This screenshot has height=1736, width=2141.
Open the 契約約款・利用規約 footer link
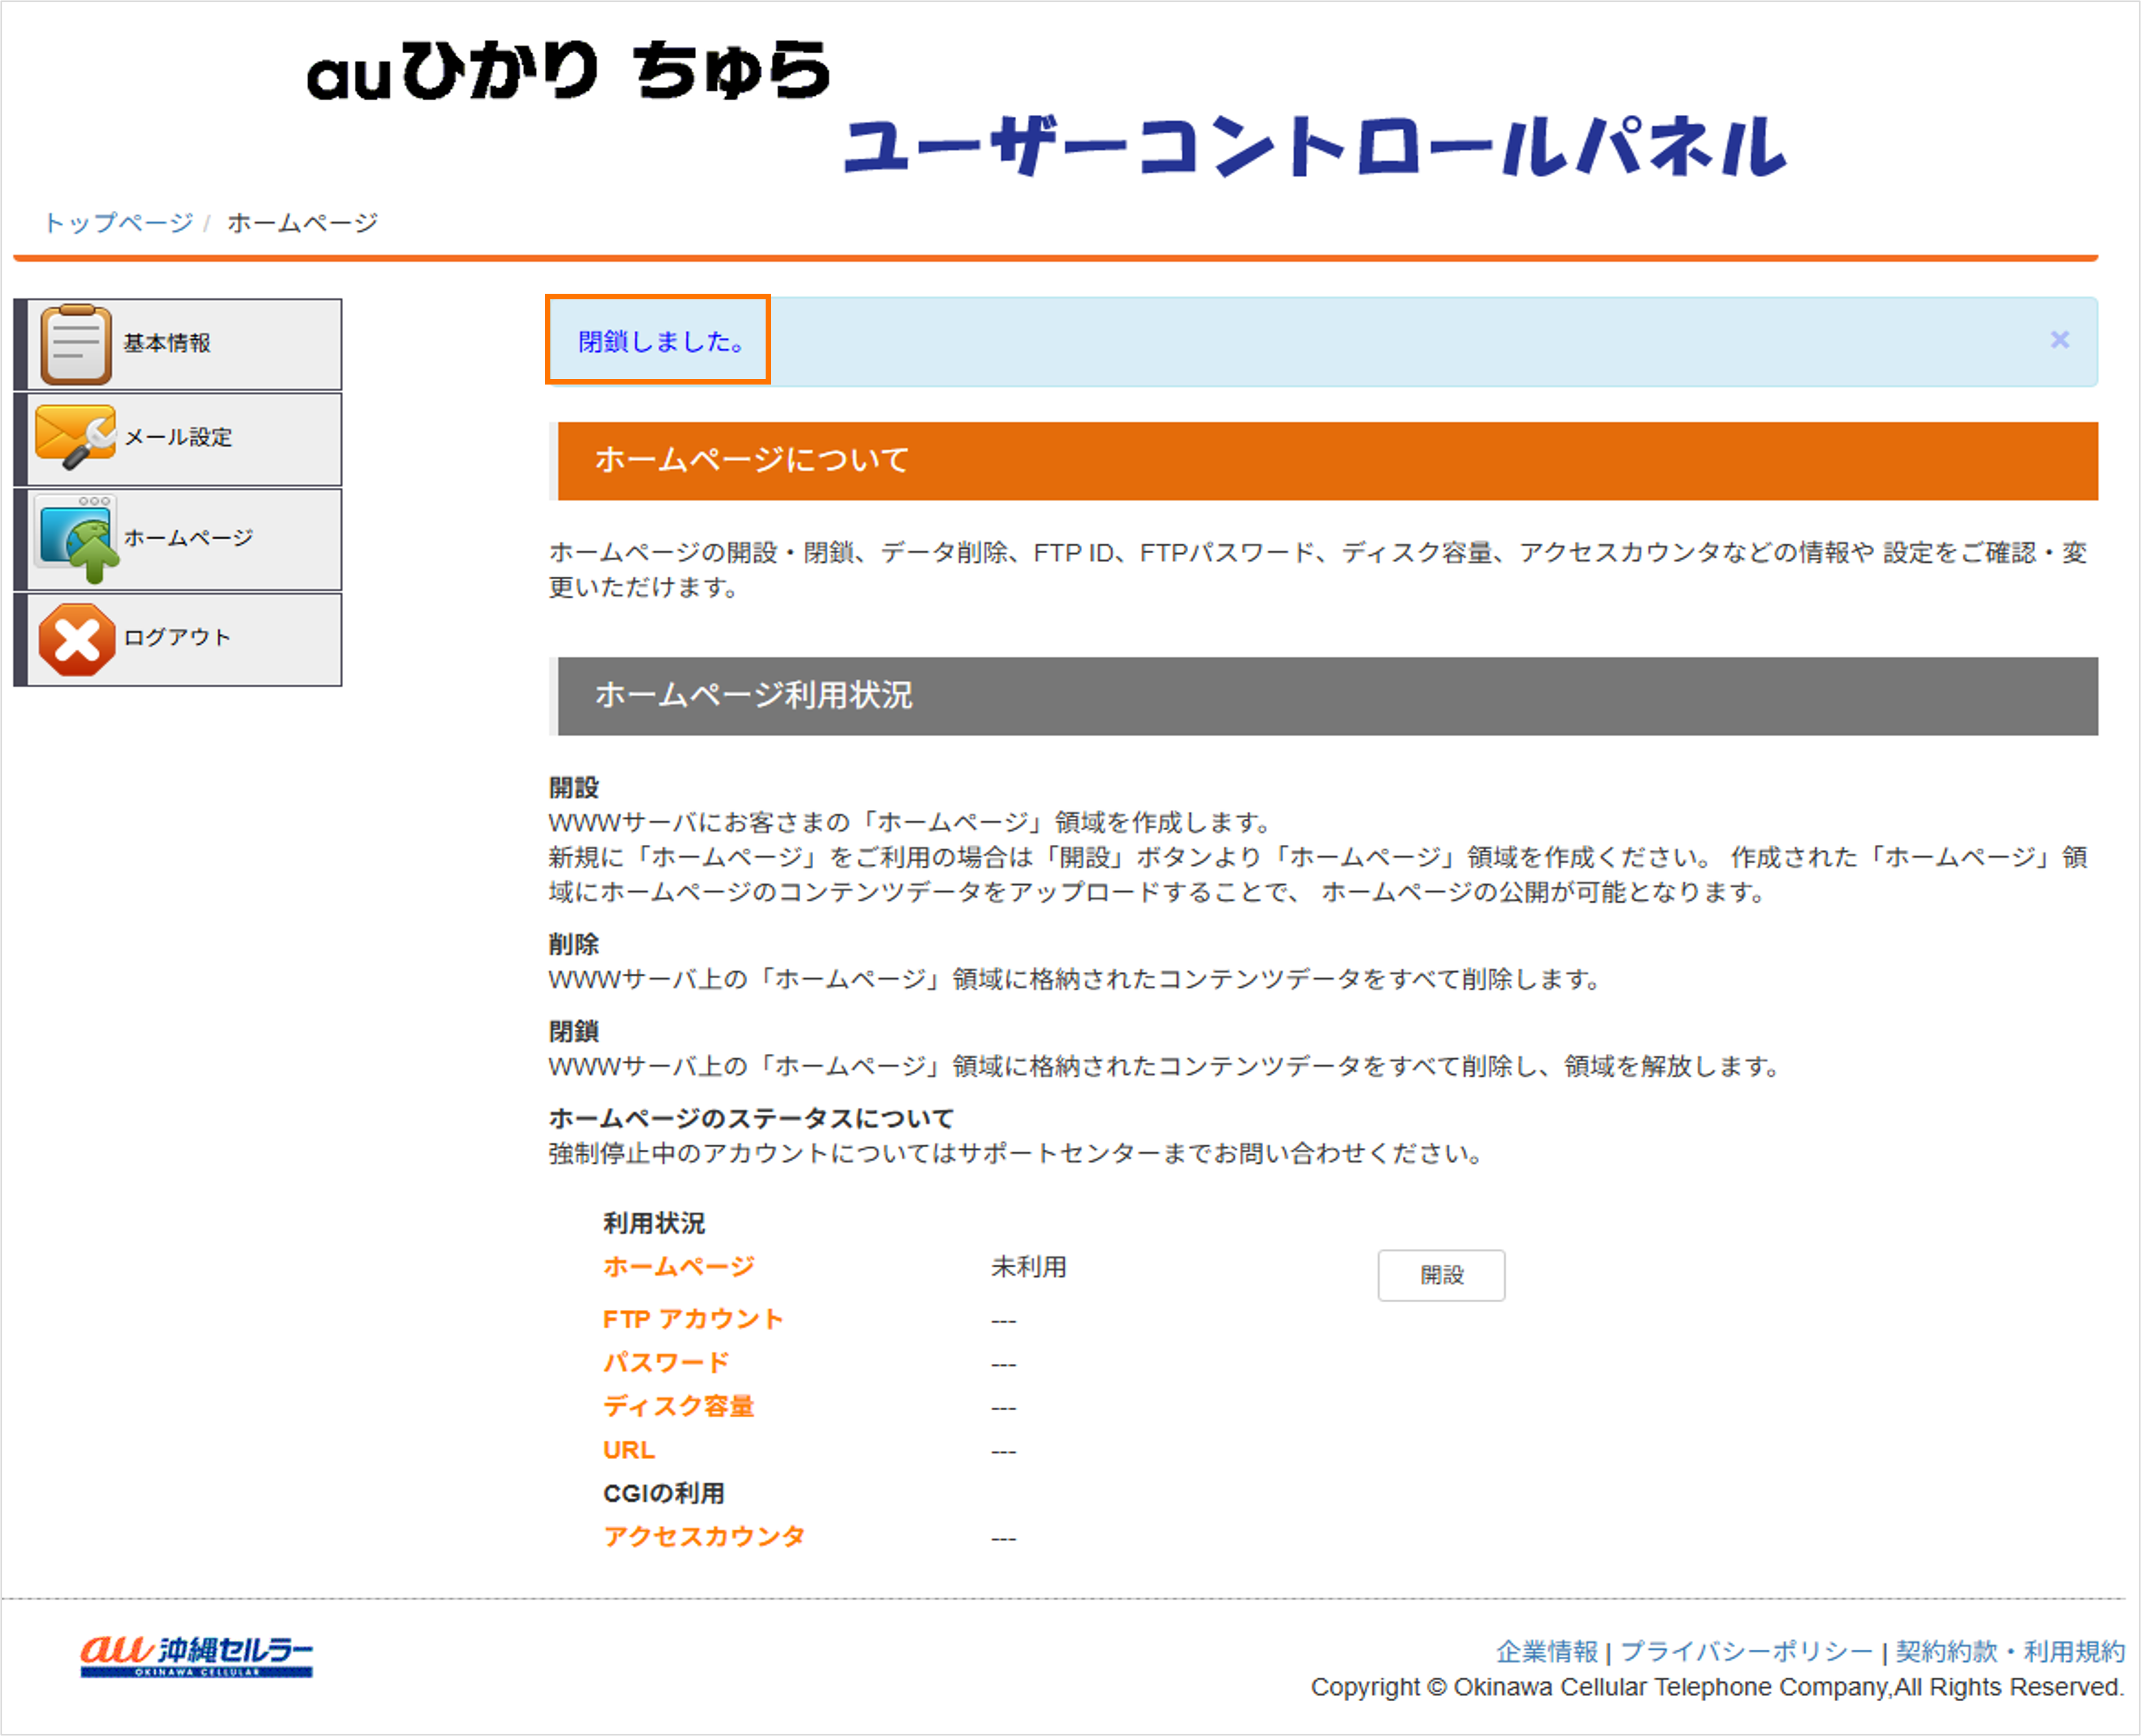(2010, 1651)
